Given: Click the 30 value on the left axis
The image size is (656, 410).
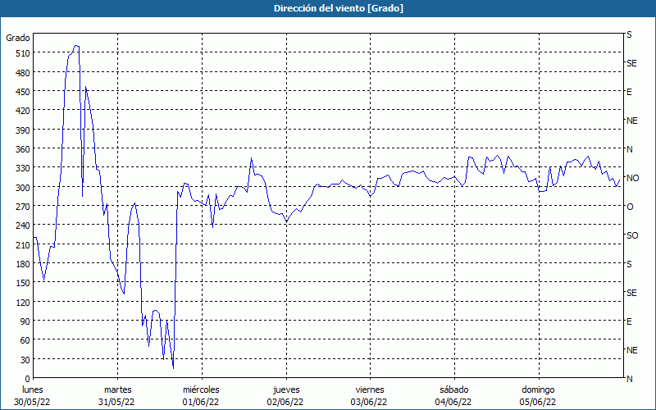Looking at the screenshot, I should tap(25, 360).
